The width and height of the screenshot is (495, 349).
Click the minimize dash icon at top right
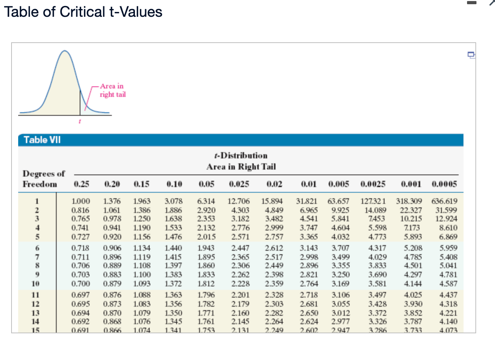point(472,3)
